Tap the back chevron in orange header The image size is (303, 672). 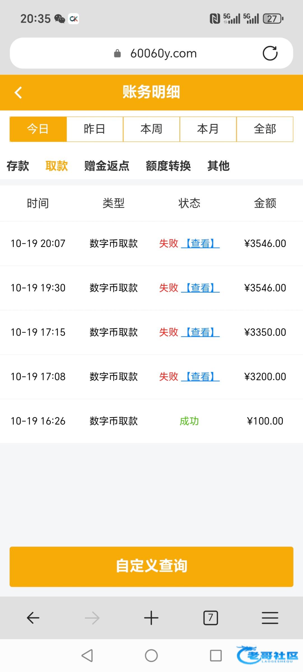pos(18,93)
